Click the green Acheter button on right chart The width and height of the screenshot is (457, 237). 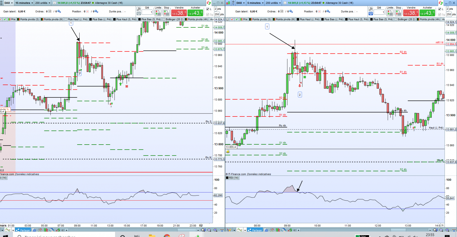click(x=427, y=13)
